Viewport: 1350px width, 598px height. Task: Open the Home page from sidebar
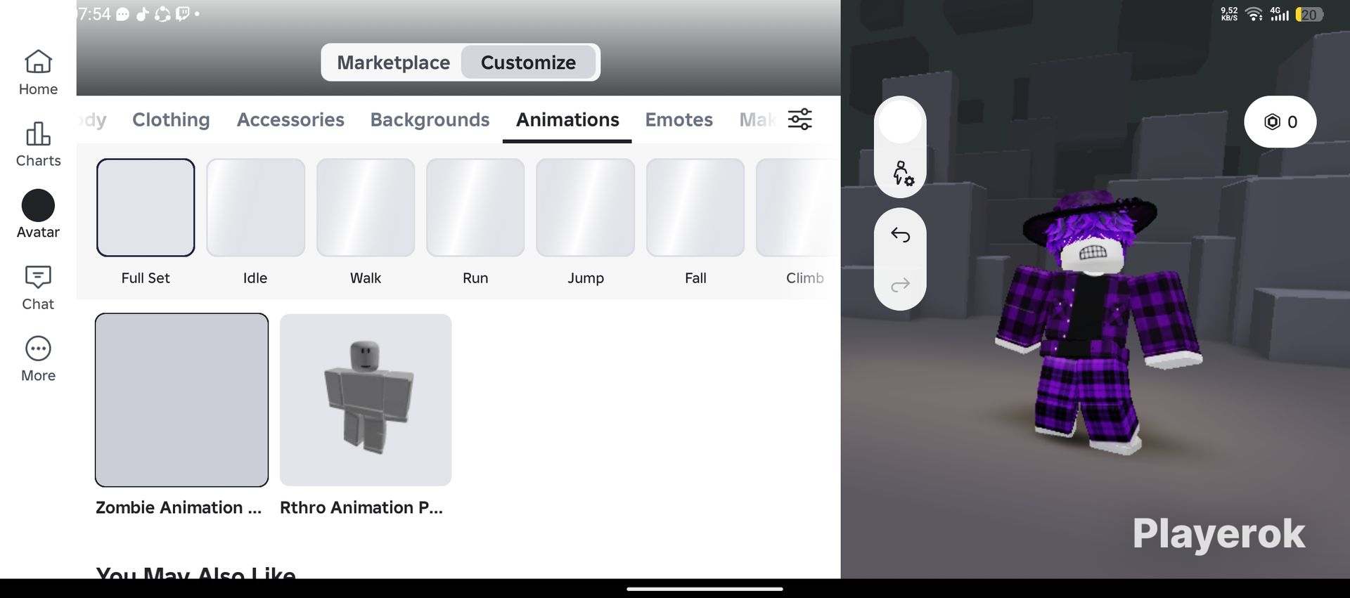38,72
